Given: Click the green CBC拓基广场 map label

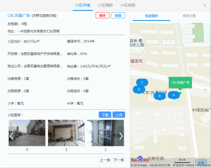Looking at the screenshot, I should pos(180,83).
